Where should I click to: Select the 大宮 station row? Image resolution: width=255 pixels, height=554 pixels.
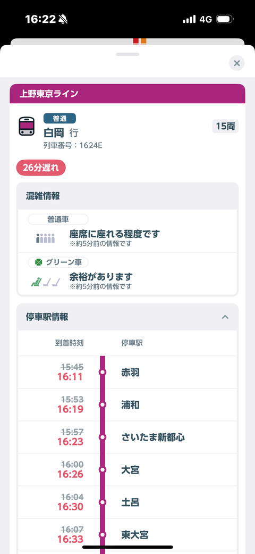[127, 470]
